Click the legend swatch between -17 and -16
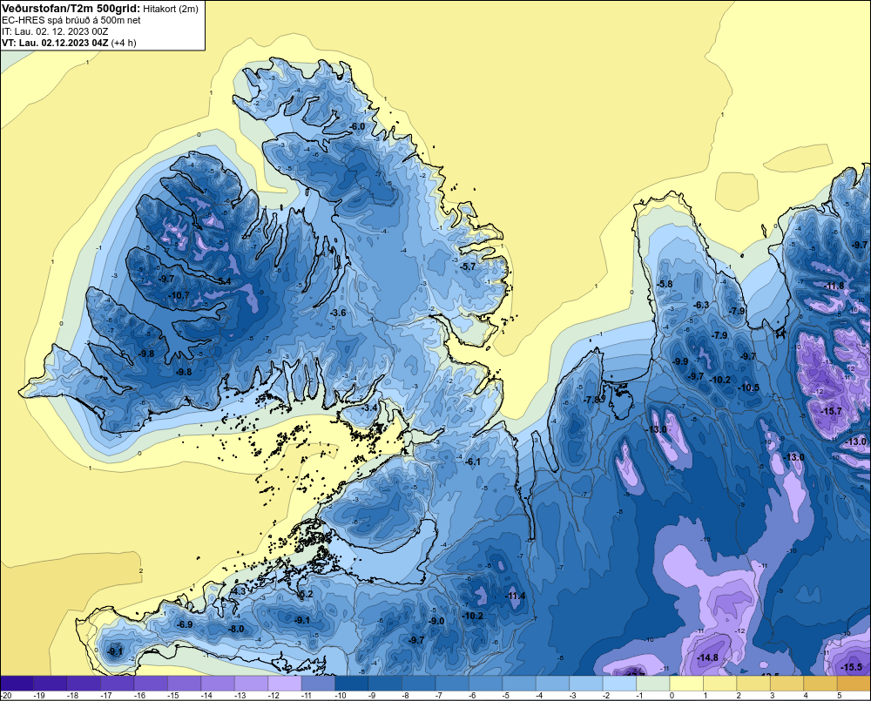This screenshot has height=701, width=871. coord(118,683)
